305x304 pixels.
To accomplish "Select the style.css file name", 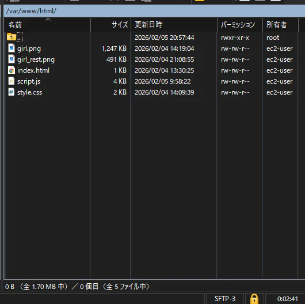I will click(29, 92).
